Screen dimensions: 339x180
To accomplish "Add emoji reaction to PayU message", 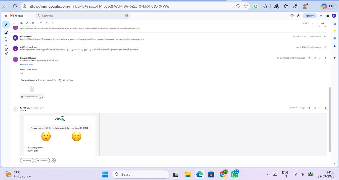I will click(x=315, y=108).
